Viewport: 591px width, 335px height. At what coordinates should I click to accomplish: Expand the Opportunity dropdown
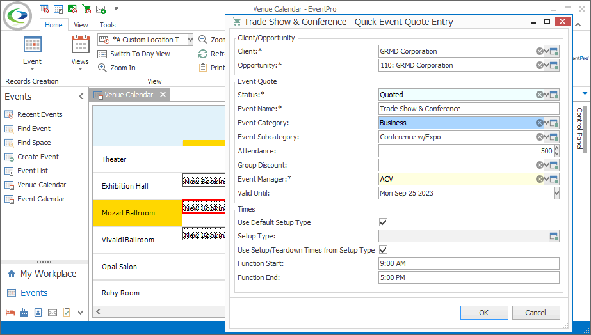click(x=547, y=65)
